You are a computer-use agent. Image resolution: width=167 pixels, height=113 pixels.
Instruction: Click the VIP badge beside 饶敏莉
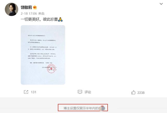[35, 7]
